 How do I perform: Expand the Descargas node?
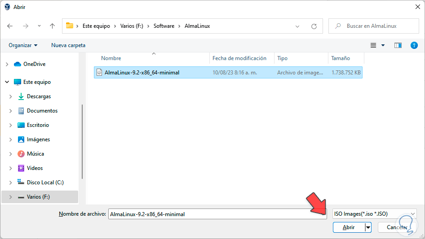click(x=11, y=96)
